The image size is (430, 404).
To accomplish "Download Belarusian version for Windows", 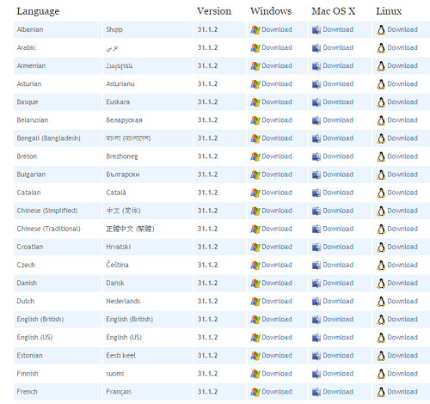I will pyautogui.click(x=277, y=120).
